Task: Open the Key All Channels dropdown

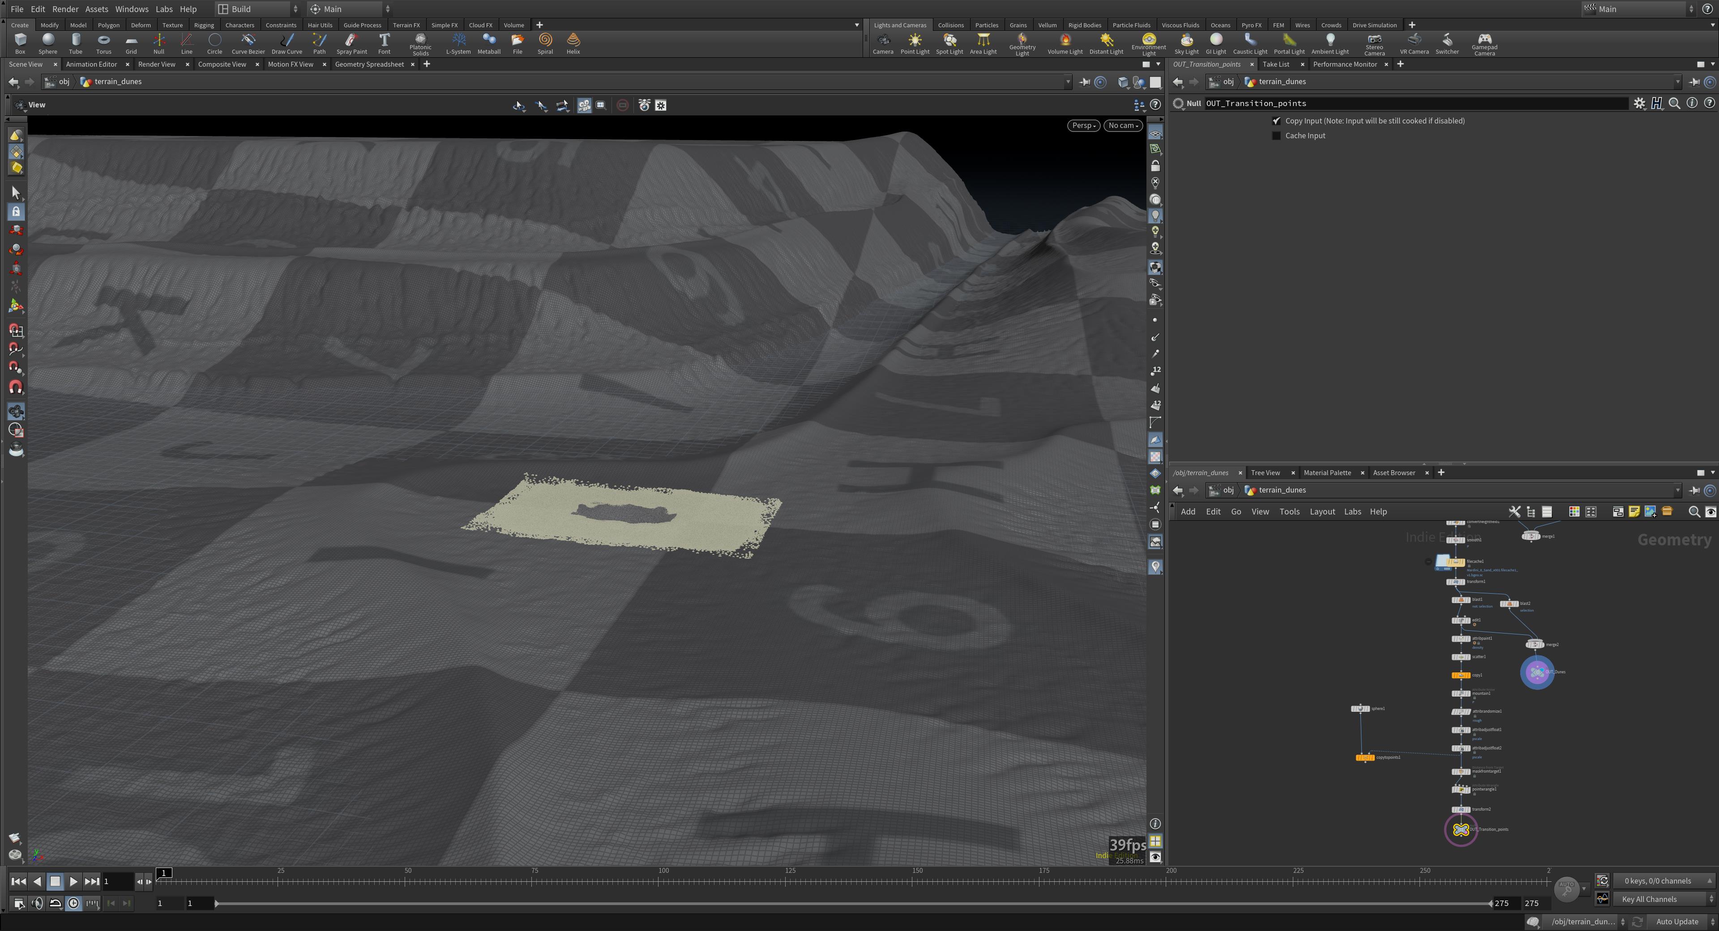Action: click(x=1664, y=899)
